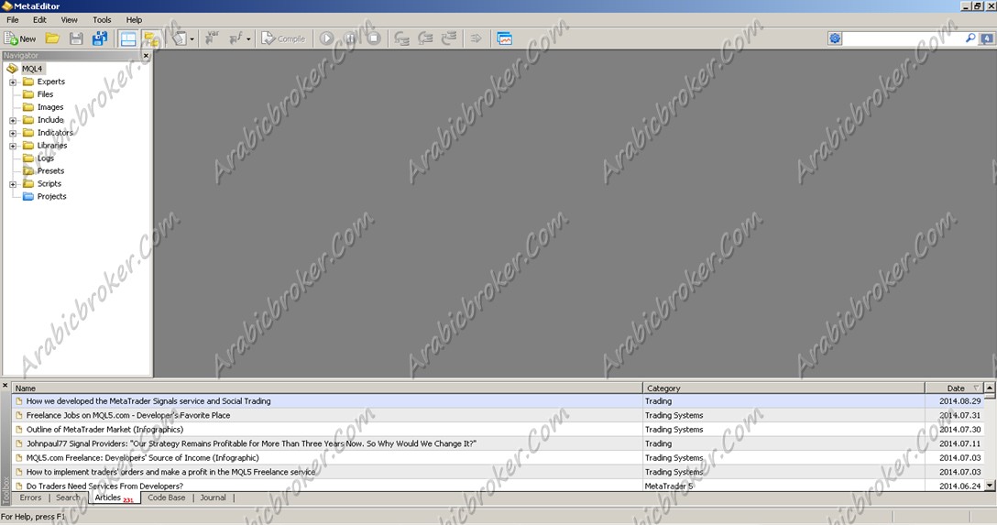Click the Compile button
This screenshot has height=525, width=997.
[x=283, y=38]
